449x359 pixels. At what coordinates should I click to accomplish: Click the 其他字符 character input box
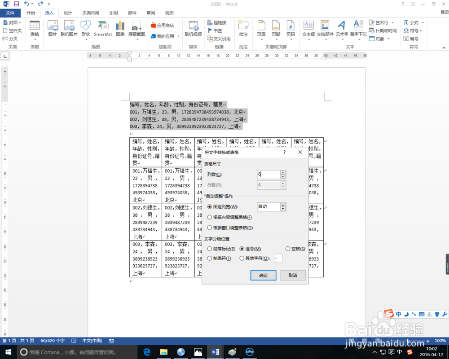pos(278,258)
